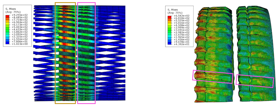Pick the +6.944e+02 legend value
279x106 pixels.
19,22
